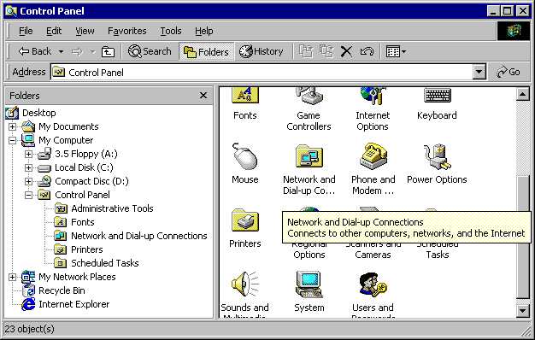Click the Up one level toolbar icon
The width and height of the screenshot is (535, 340).
point(108,52)
